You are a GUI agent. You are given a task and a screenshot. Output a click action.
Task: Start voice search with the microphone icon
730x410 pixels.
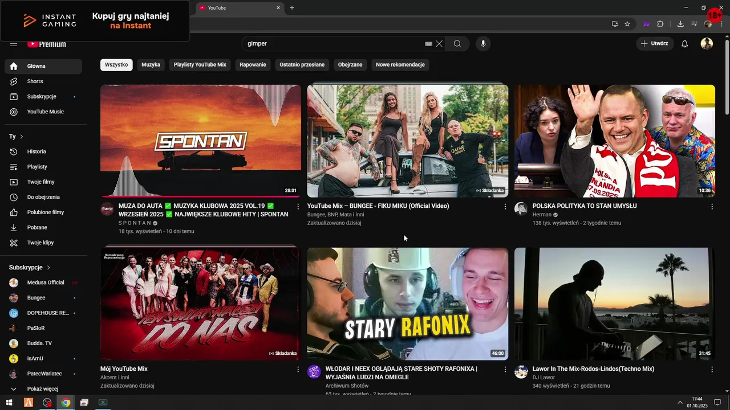(x=483, y=44)
